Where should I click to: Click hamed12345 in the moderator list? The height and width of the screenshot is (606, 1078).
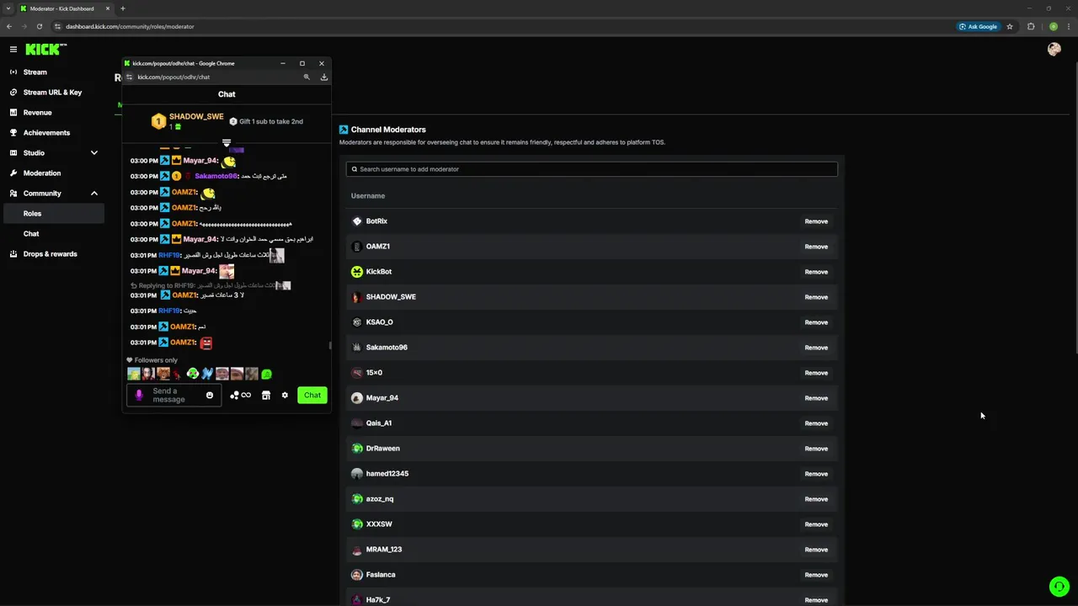(387, 474)
